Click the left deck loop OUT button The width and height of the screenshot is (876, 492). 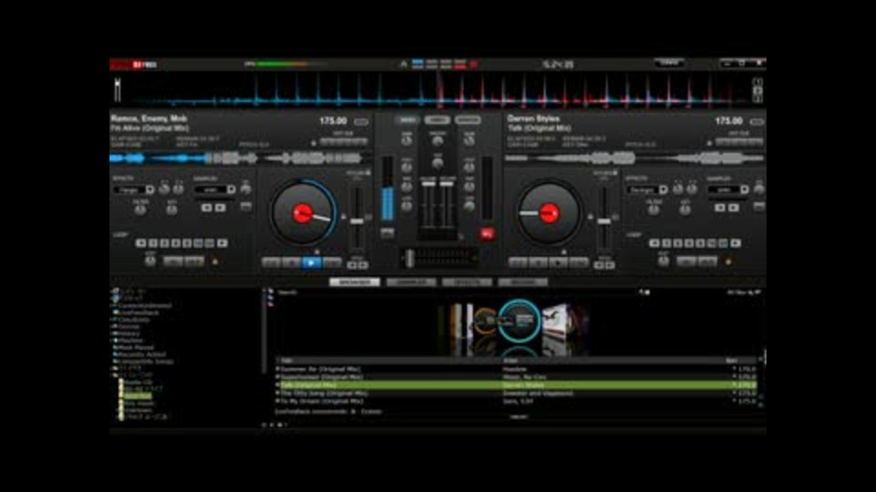point(194,261)
